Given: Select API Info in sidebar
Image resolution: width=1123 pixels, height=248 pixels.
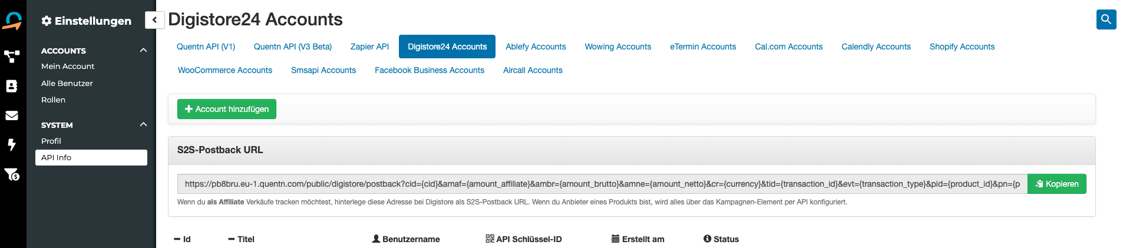Looking at the screenshot, I should pyautogui.click(x=91, y=157).
